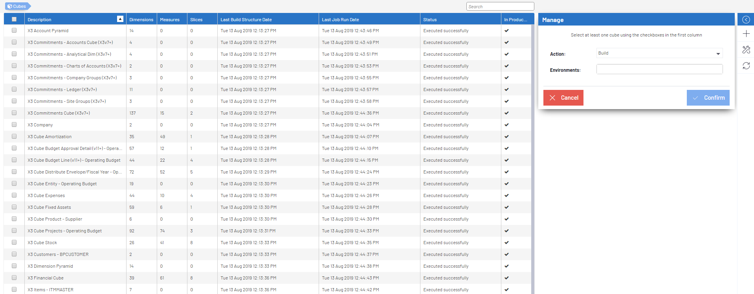Screen dimensions: 754x294
Task: Click In Production checkmark for X3 Account Pyramid
Action: pyautogui.click(x=506, y=31)
